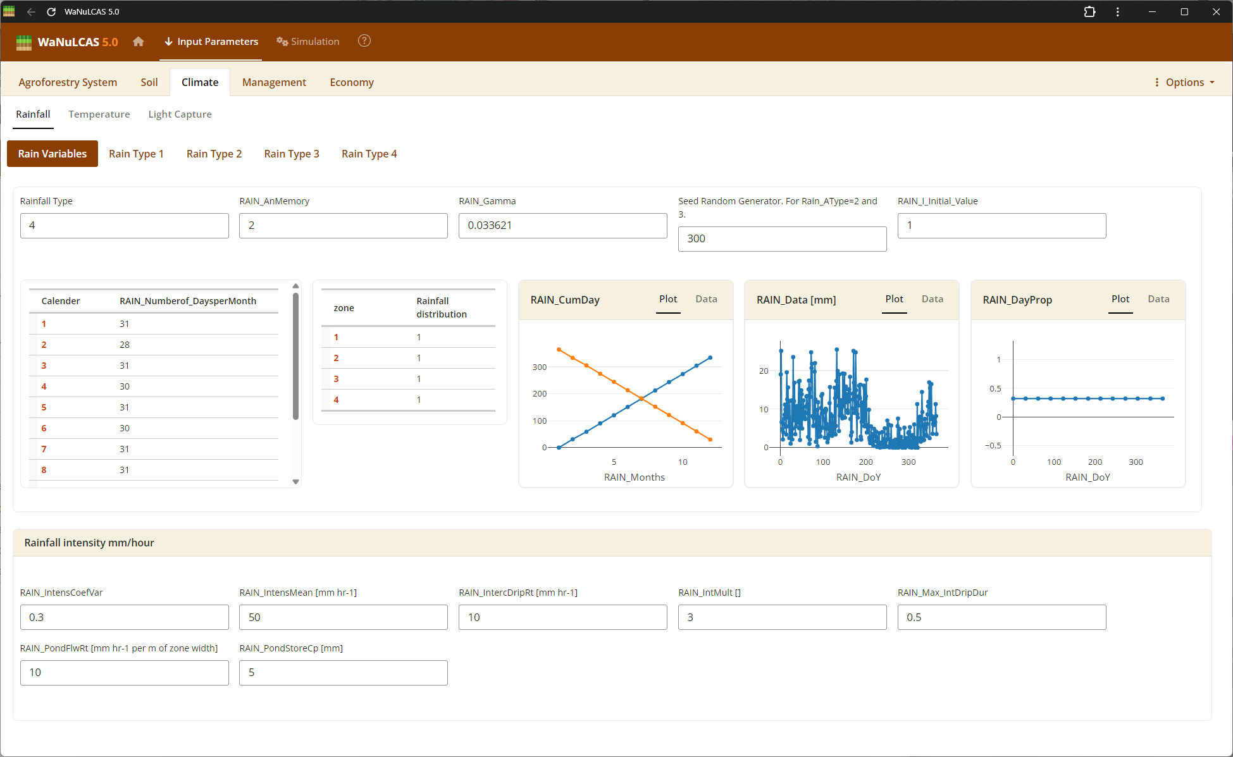Open the extensions puzzle icon
1233x757 pixels.
[1089, 12]
